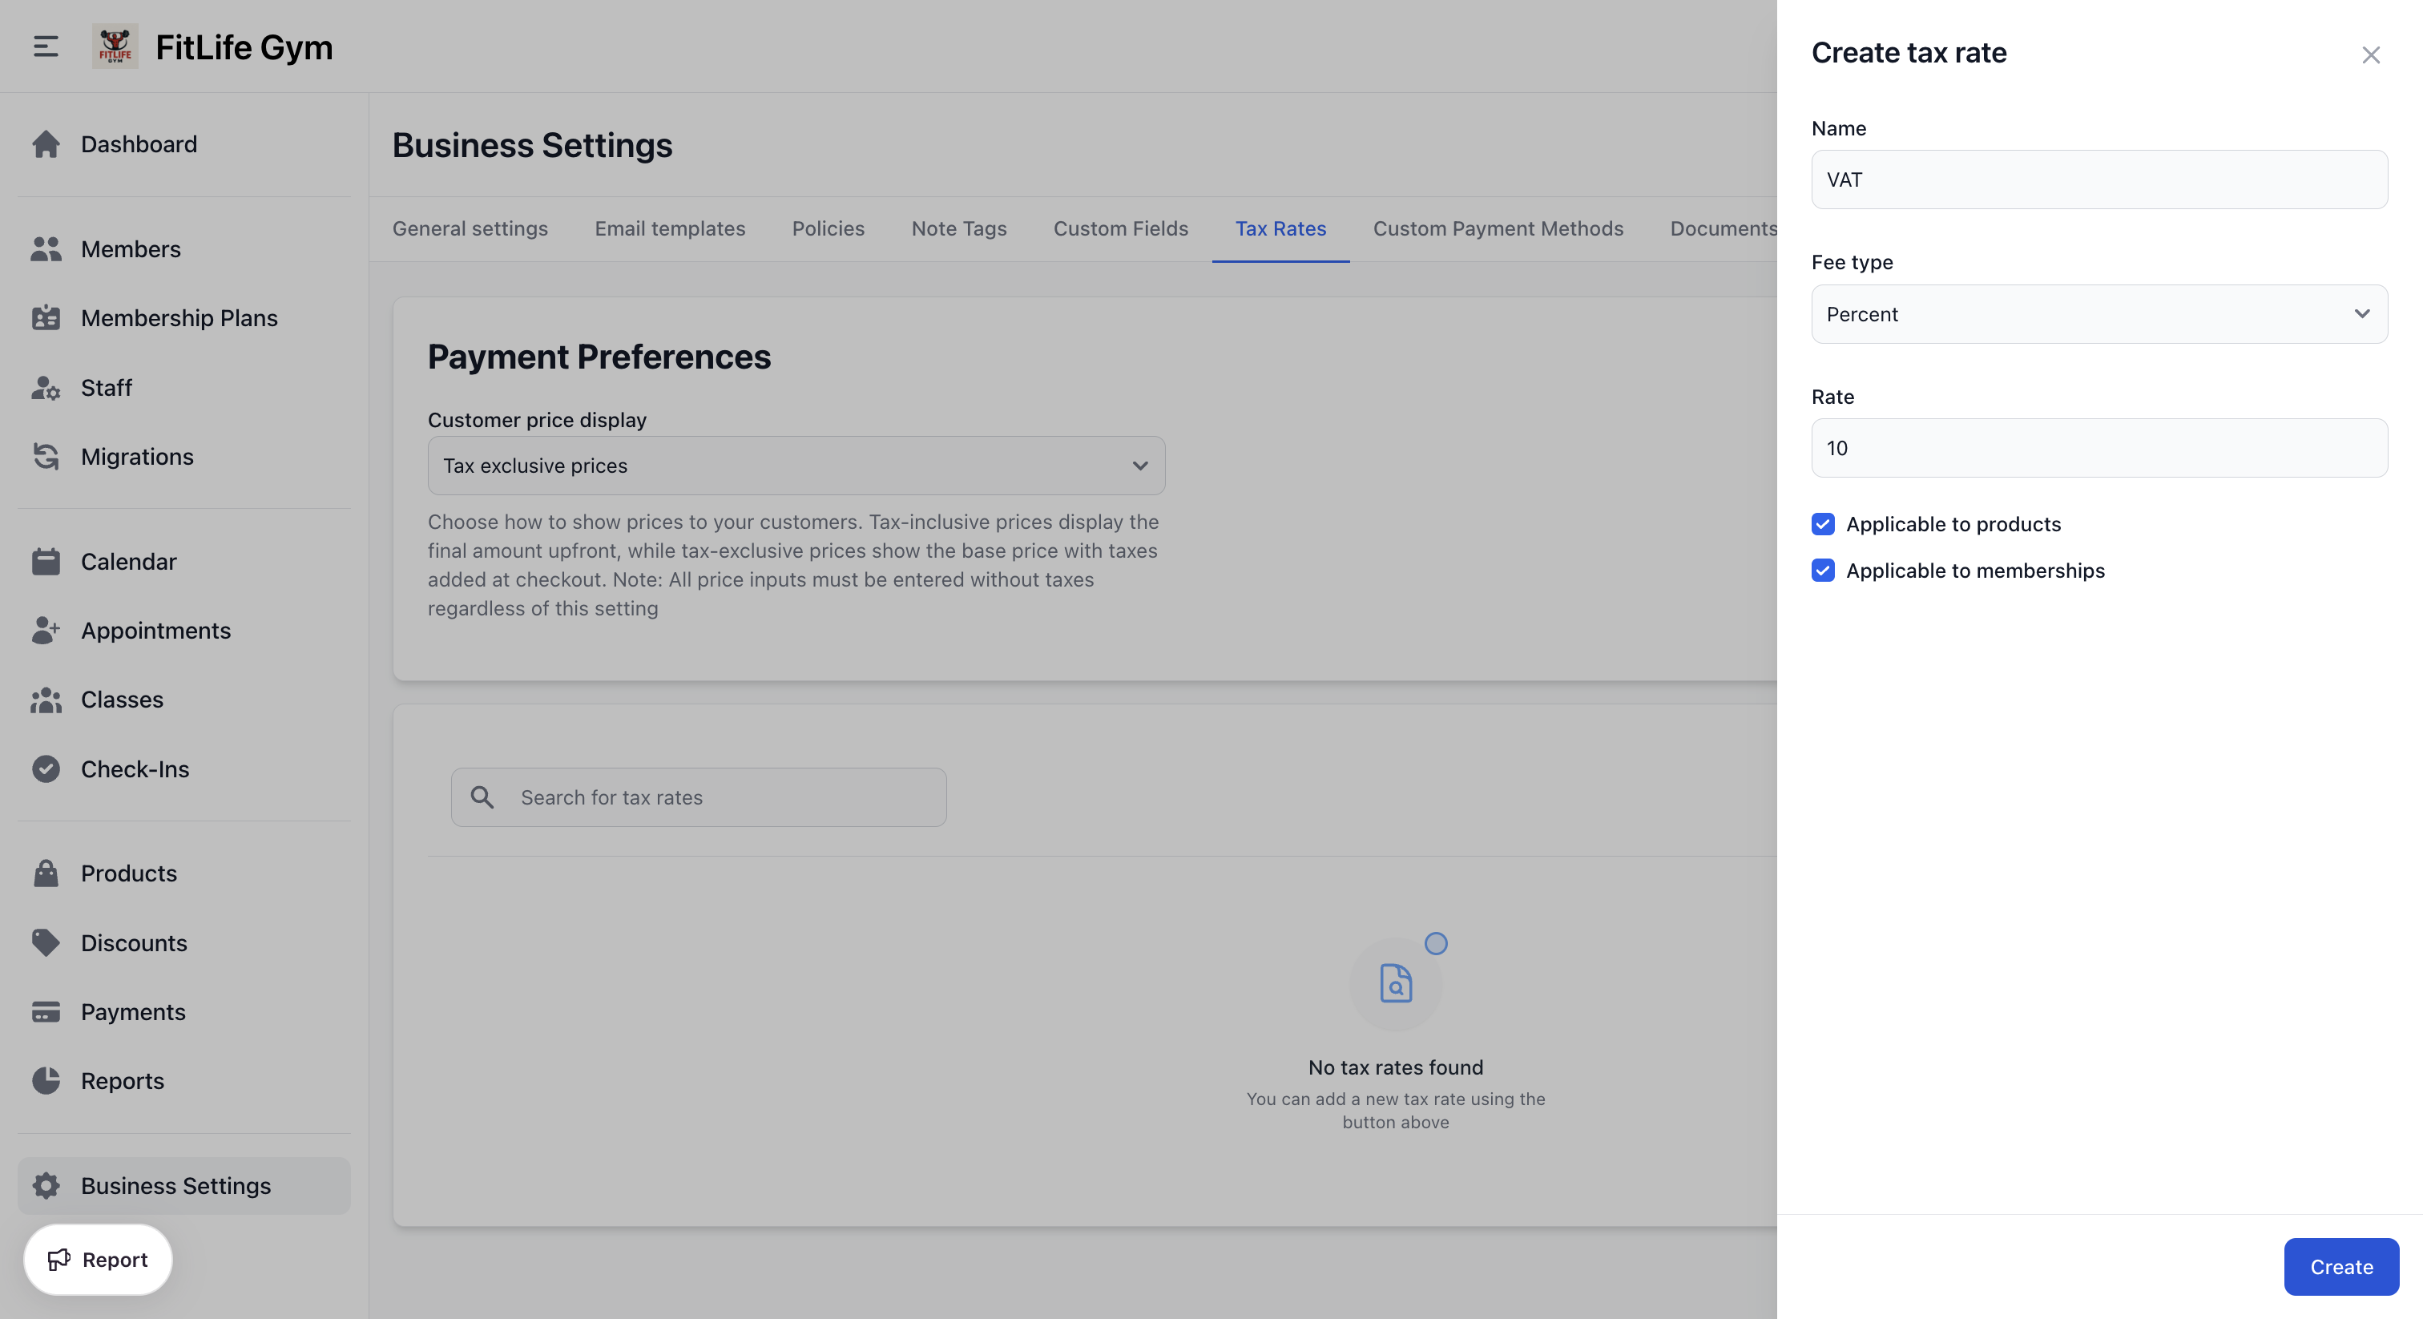Switch to the Custom Fields tab

point(1120,228)
